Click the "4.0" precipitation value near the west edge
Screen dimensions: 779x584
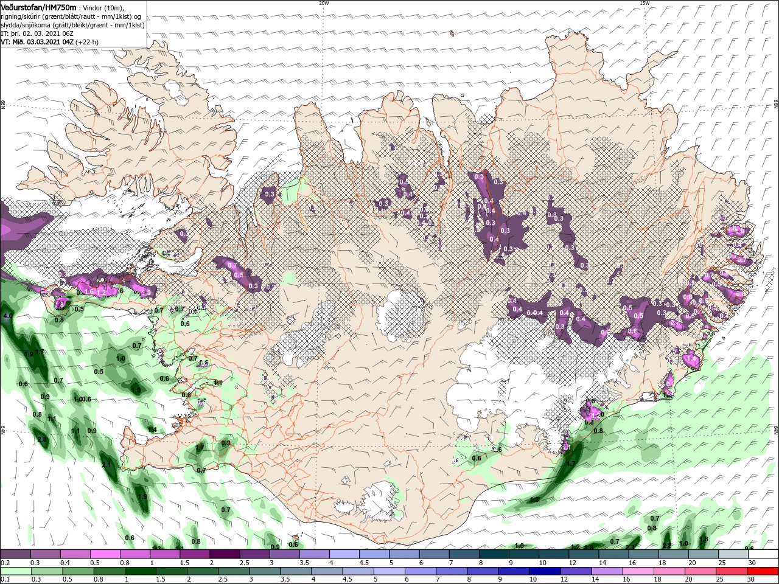tap(7, 316)
